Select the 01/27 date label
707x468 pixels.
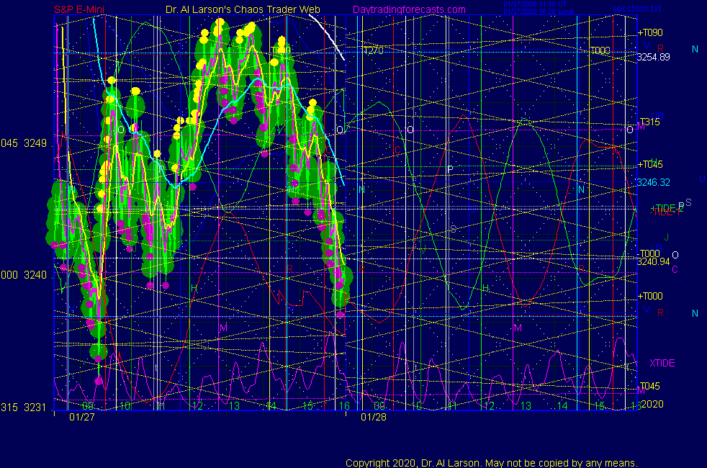click(x=82, y=417)
